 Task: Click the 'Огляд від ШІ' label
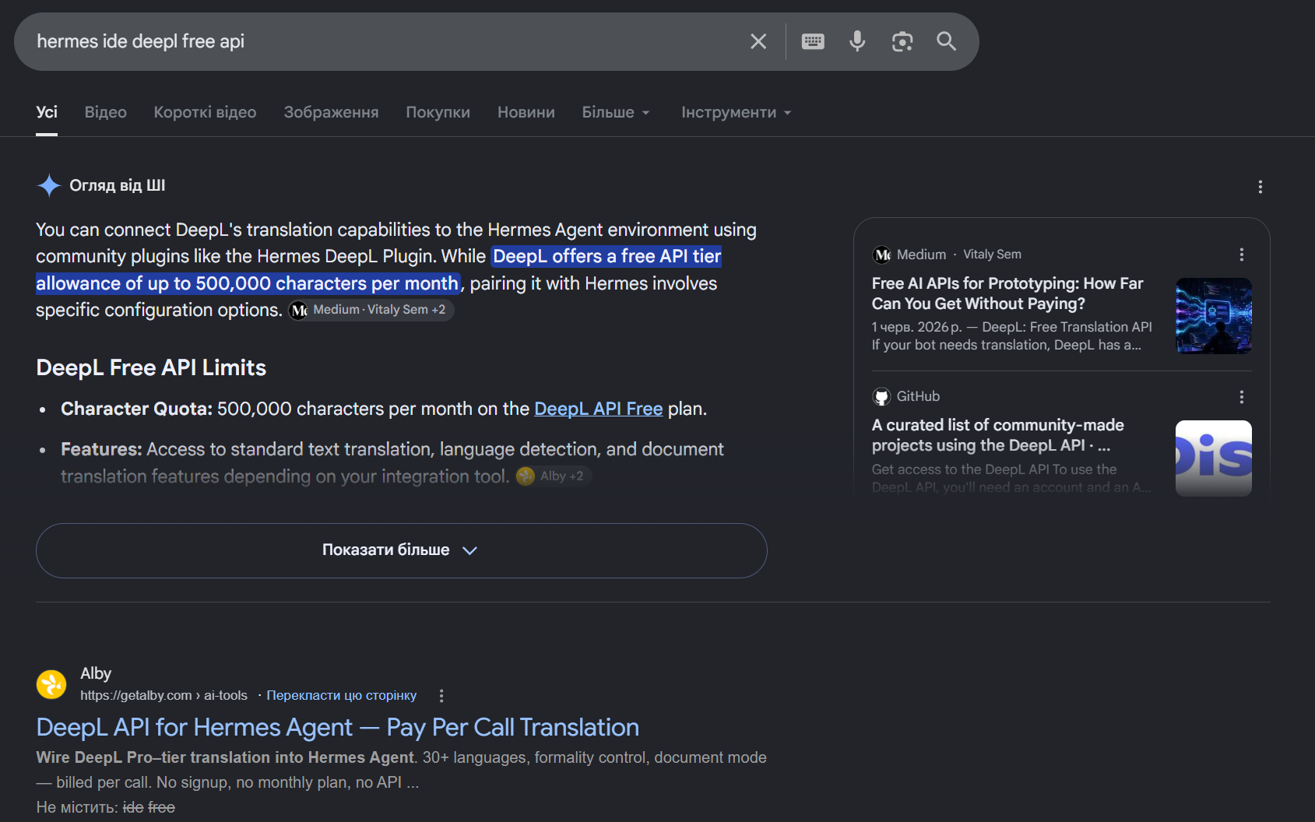[x=118, y=185]
